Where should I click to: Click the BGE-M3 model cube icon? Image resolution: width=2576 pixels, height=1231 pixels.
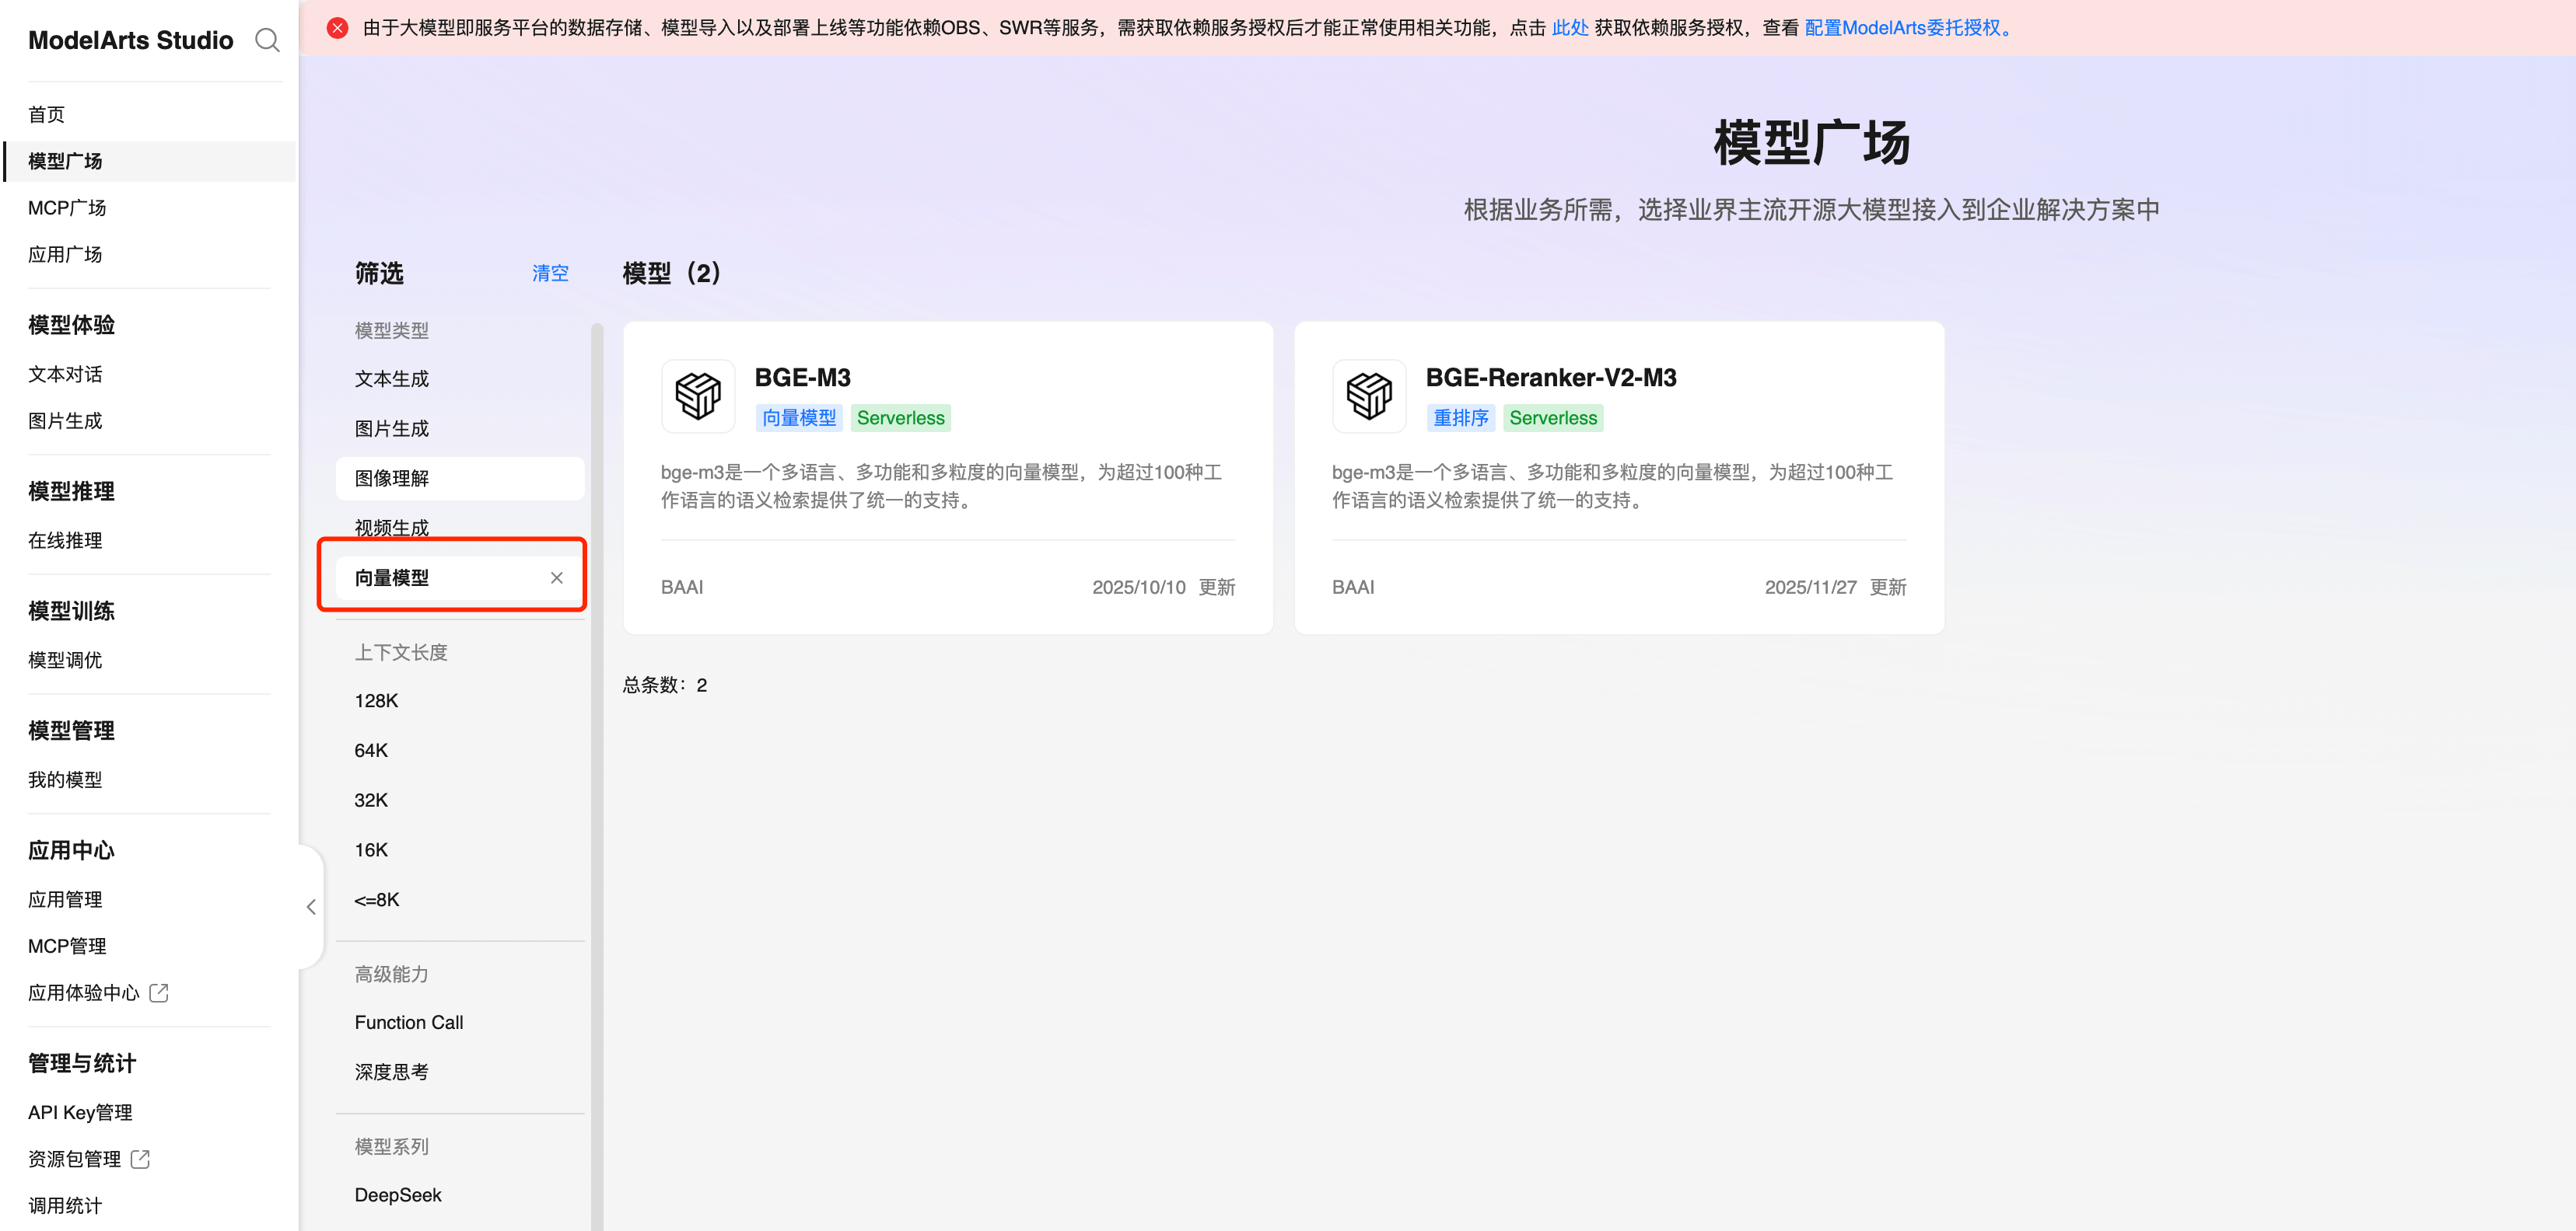(x=698, y=396)
